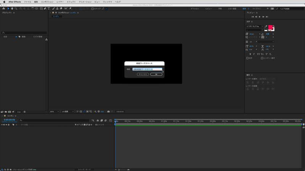Enable the スナップ checkbox
This screenshot has height=171, width=305.
point(92,8)
